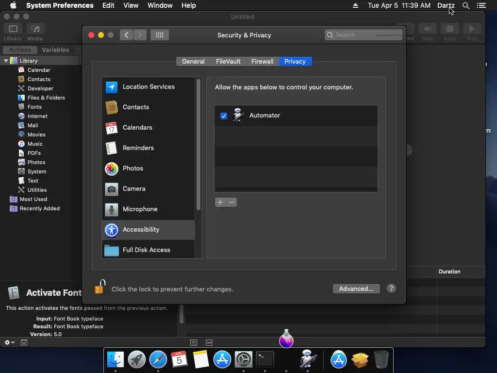Image resolution: width=497 pixels, height=373 pixels.
Task: Click the preferences Search field
Action: click(364, 35)
